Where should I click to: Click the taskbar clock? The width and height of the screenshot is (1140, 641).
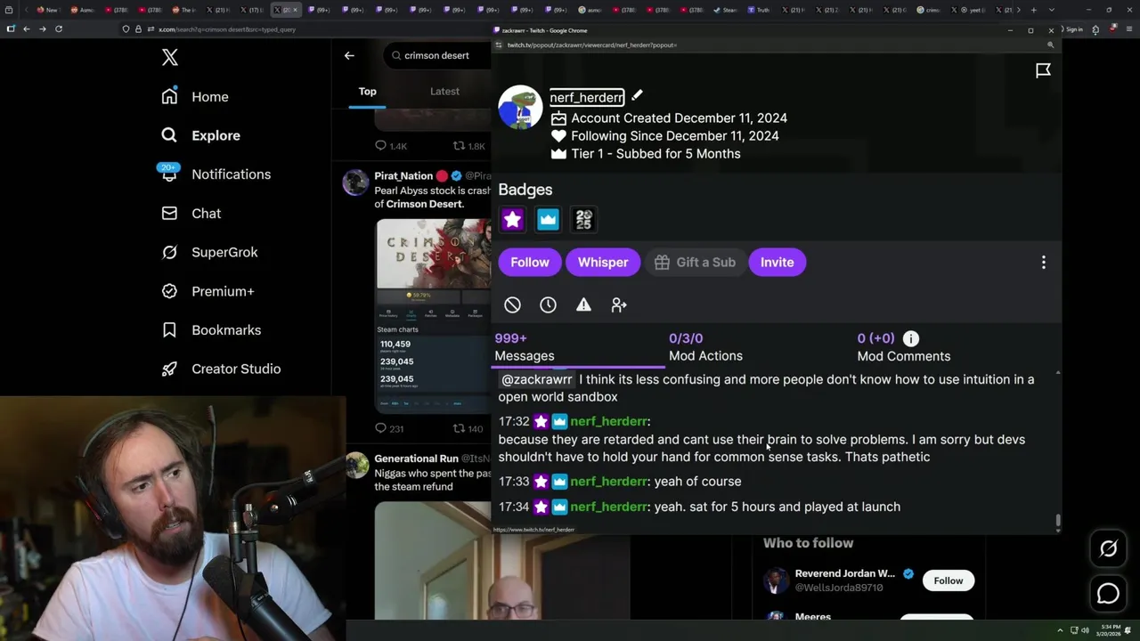[1108, 630]
